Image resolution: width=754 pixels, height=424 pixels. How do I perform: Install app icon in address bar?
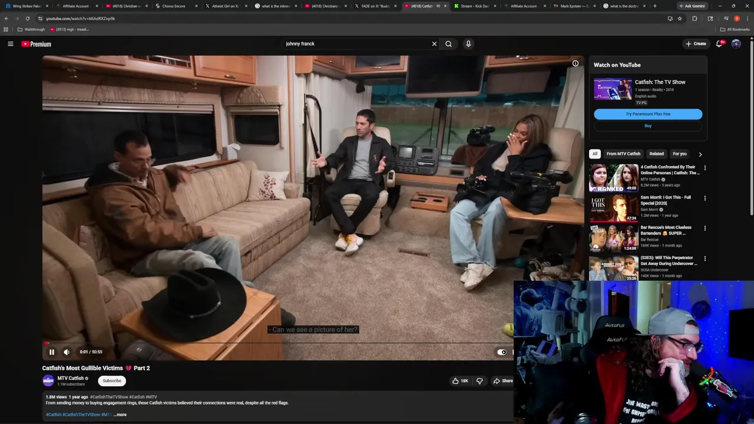670,18
